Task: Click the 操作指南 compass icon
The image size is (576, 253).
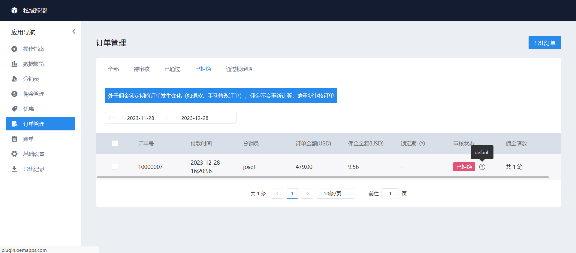Action: (x=14, y=49)
